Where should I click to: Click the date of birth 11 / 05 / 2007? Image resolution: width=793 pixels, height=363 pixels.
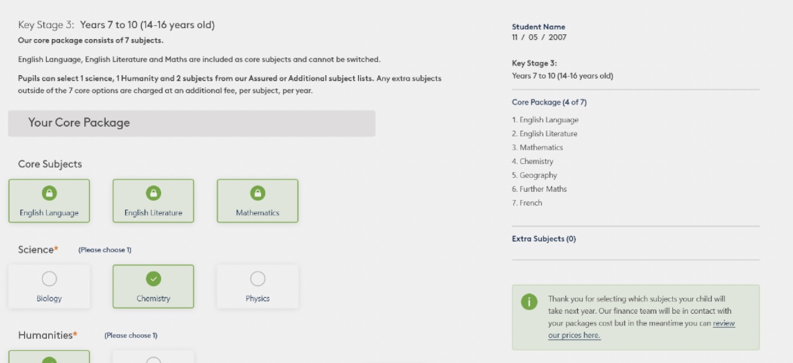click(x=539, y=37)
